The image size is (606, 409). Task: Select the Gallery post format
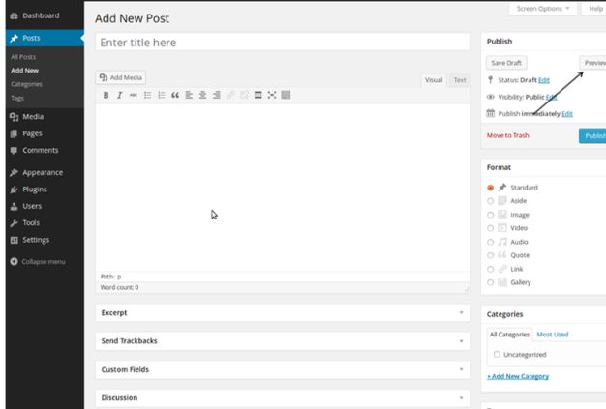pos(491,282)
